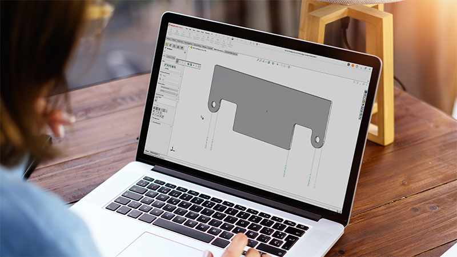The width and height of the screenshot is (457, 257).
Task: Select the left mounting hole on the part
Action: (214, 104)
